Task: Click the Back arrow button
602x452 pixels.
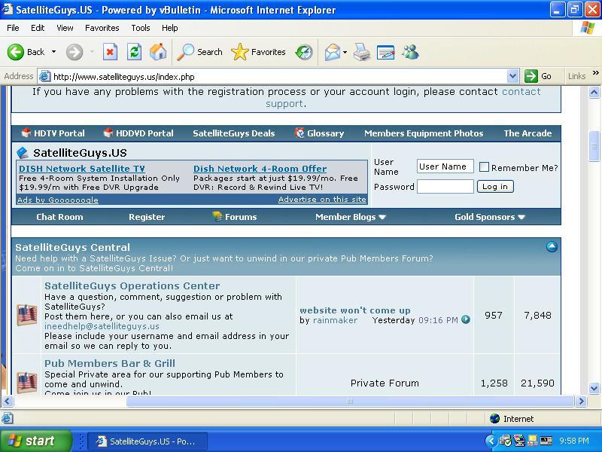Action: [16, 52]
